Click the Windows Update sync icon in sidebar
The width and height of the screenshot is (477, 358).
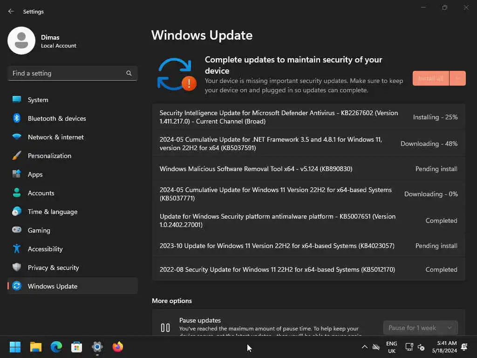[17, 286]
